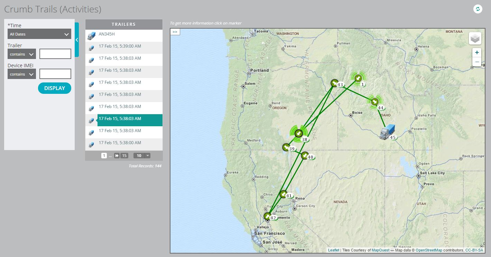Viewport: 491px width, 257px height.
Task: Open Trailer contains operator dropdown
Action: [21, 54]
